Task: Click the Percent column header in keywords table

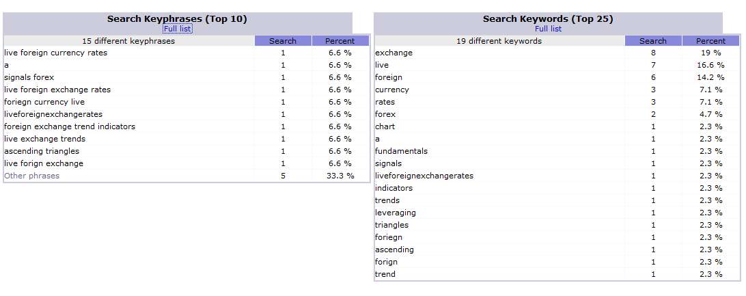Action: (710, 41)
